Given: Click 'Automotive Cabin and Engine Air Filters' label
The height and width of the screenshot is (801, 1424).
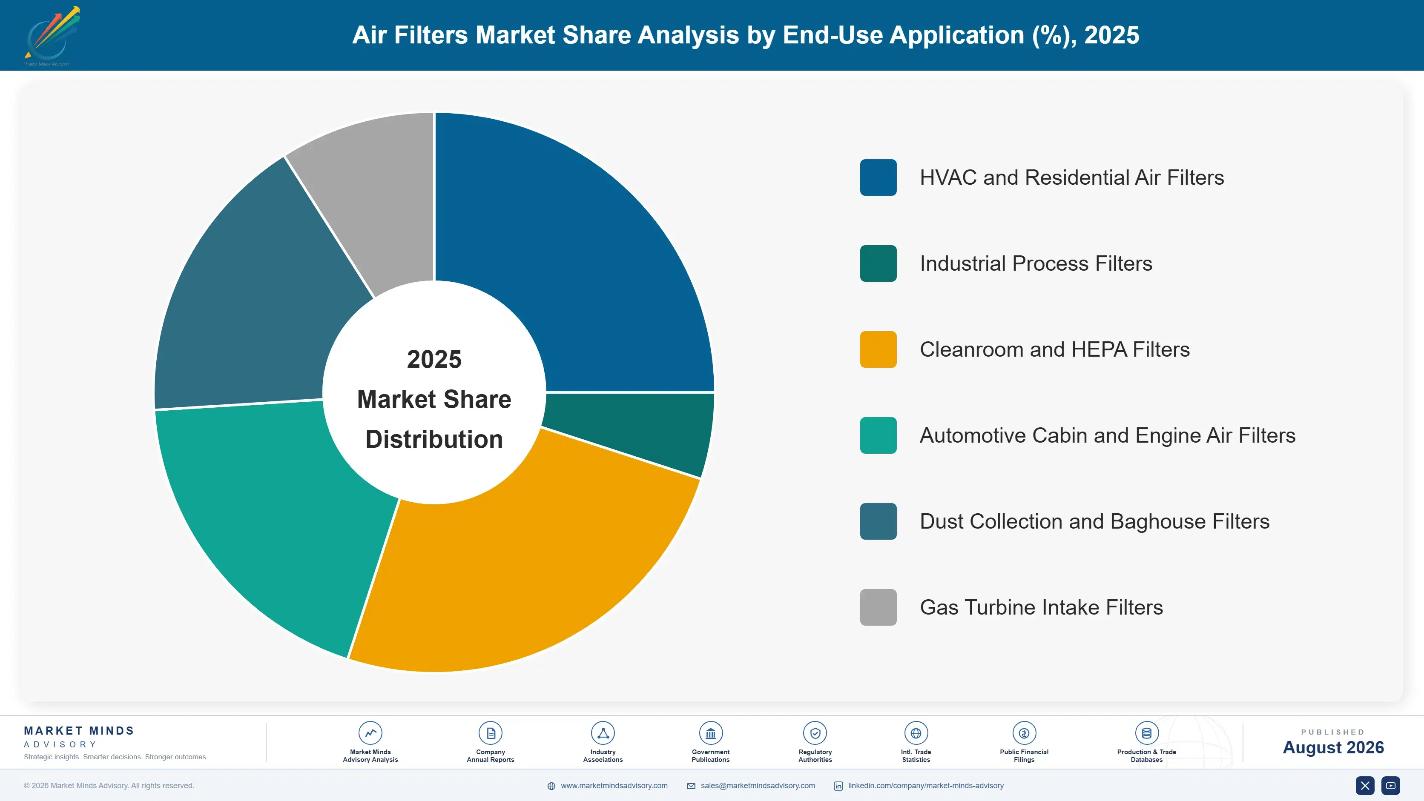Looking at the screenshot, I should (1108, 435).
